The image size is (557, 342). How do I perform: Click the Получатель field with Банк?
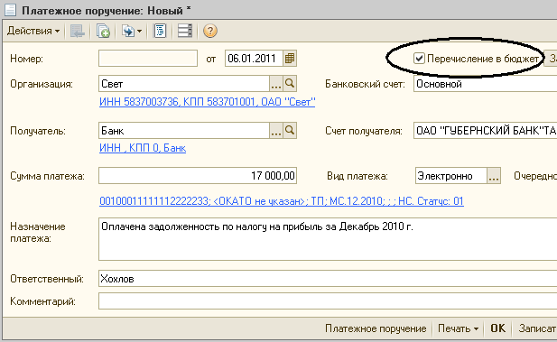coord(184,131)
